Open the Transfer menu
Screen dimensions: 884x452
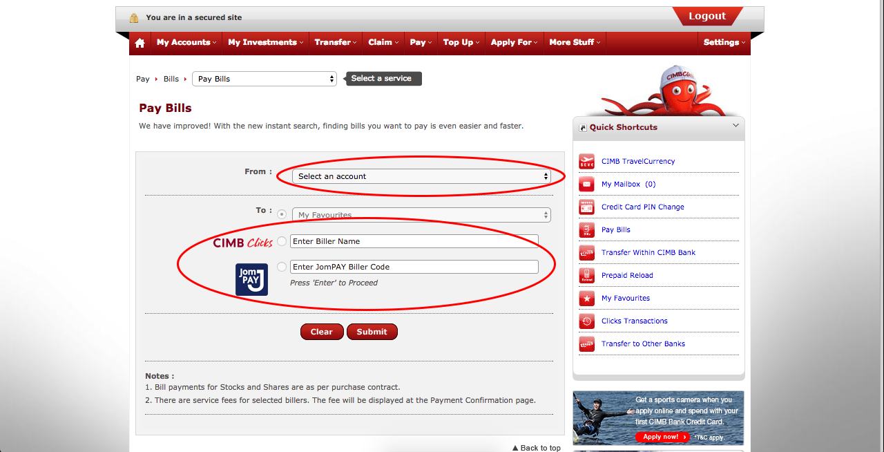click(x=336, y=42)
